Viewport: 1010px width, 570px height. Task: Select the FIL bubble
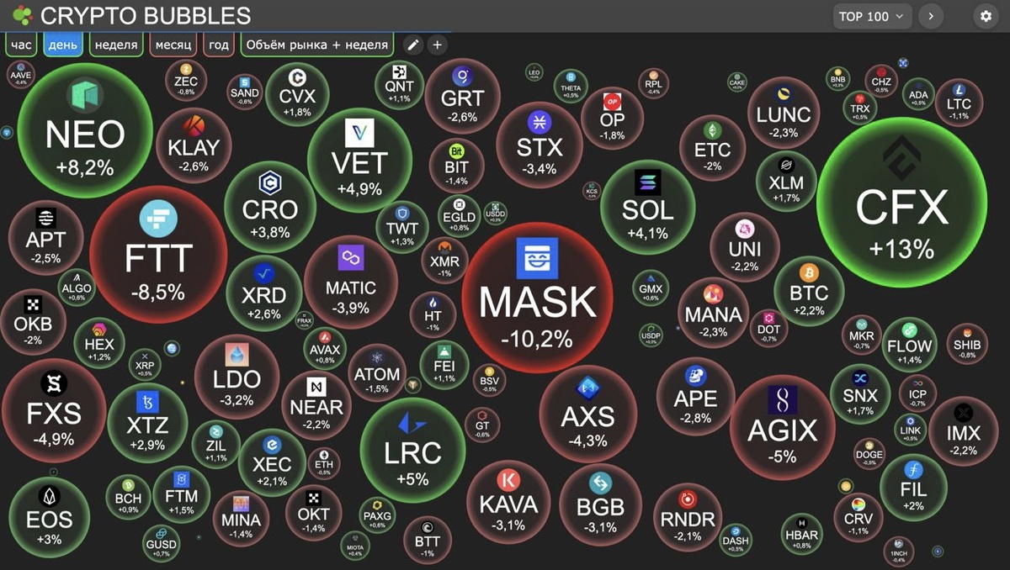(914, 488)
